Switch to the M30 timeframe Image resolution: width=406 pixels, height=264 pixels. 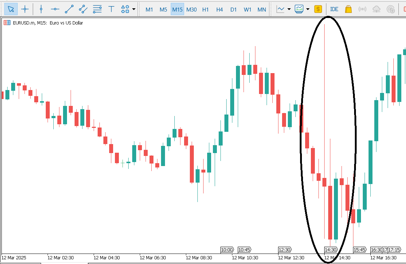(x=191, y=9)
